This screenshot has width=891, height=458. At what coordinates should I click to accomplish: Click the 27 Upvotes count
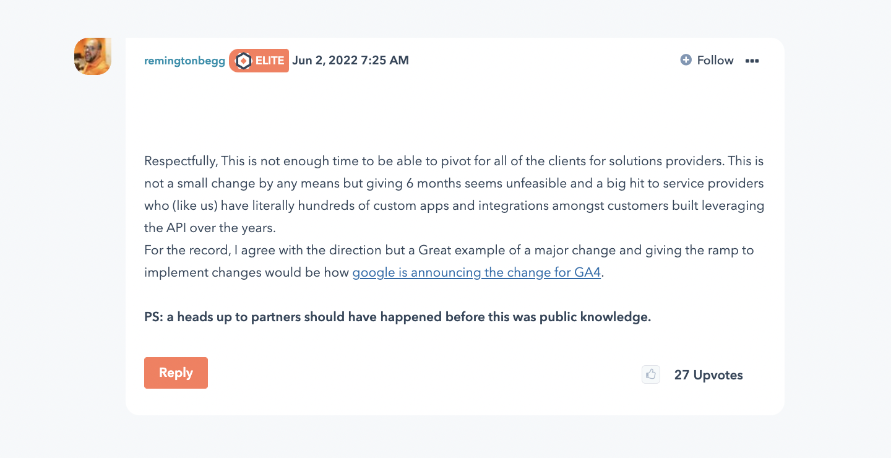click(x=708, y=374)
